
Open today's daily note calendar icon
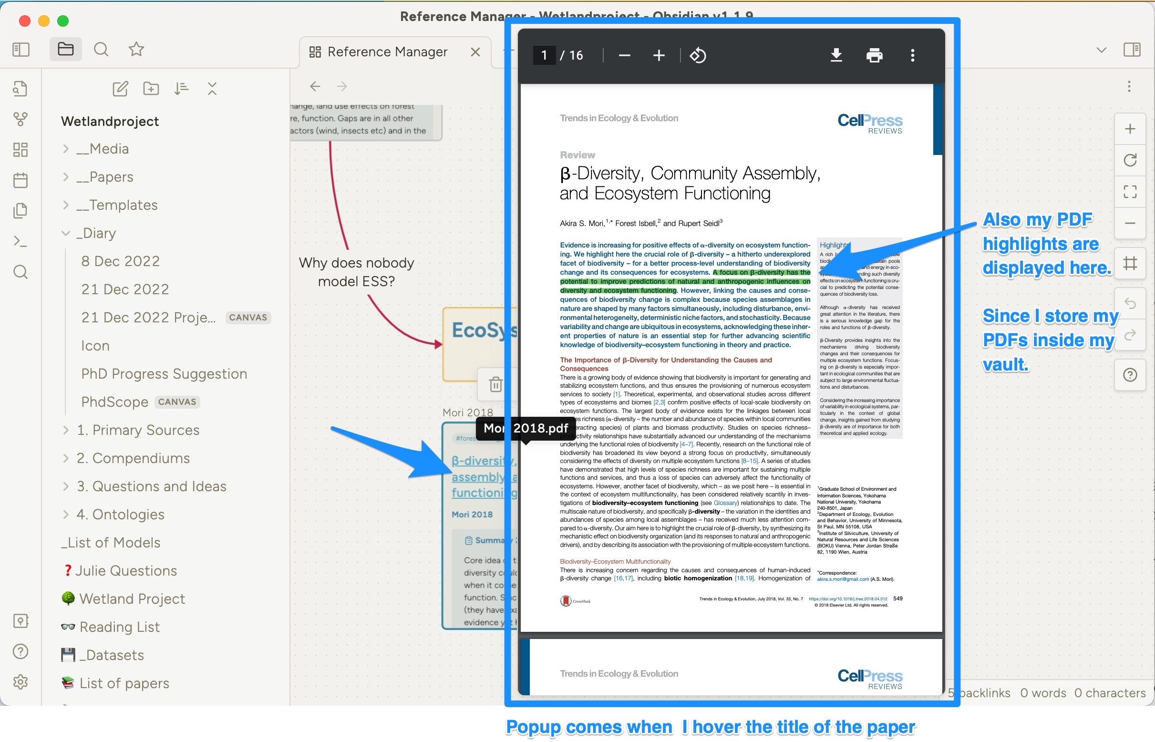tap(20, 180)
